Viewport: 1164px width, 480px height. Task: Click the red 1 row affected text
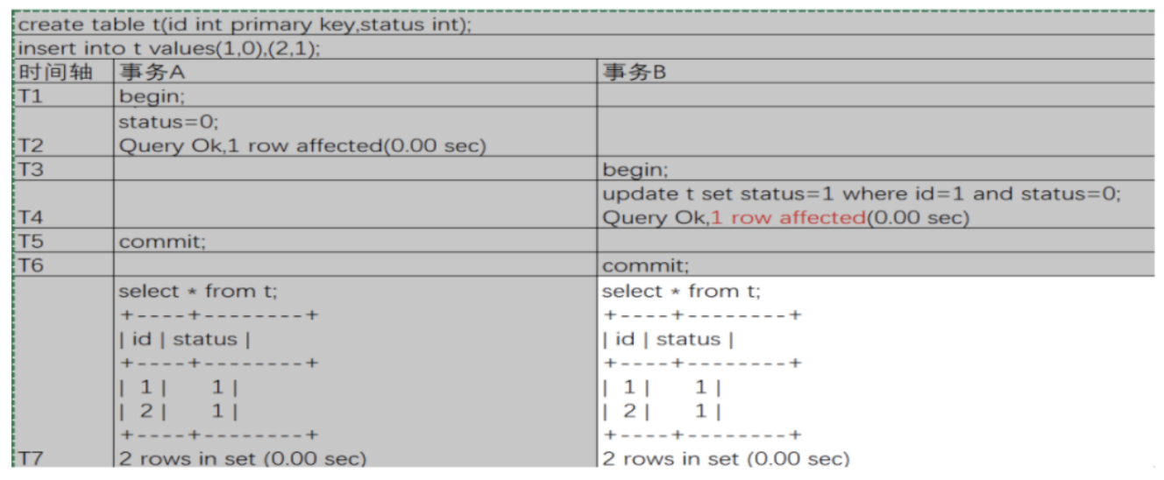[x=787, y=217]
